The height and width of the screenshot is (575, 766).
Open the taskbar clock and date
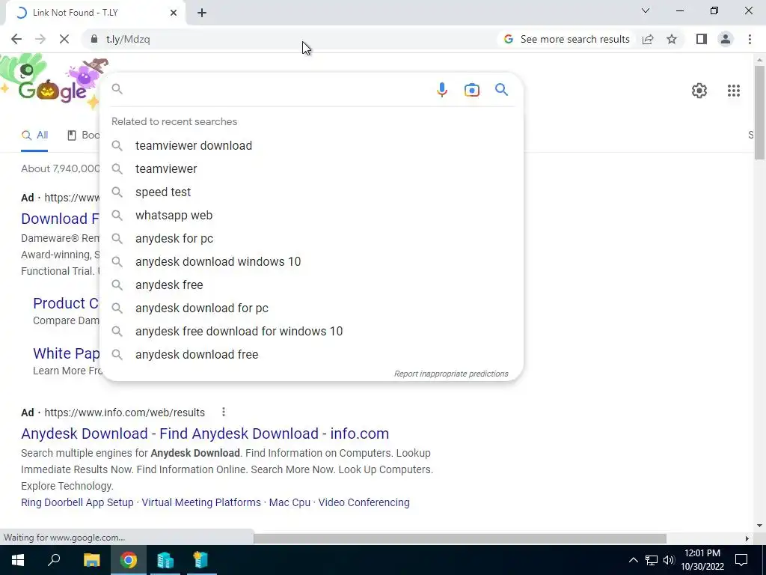702,560
